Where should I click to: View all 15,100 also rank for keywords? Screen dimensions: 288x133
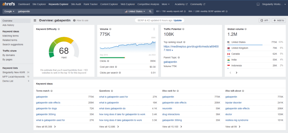pyautogui.click(x=172, y=126)
